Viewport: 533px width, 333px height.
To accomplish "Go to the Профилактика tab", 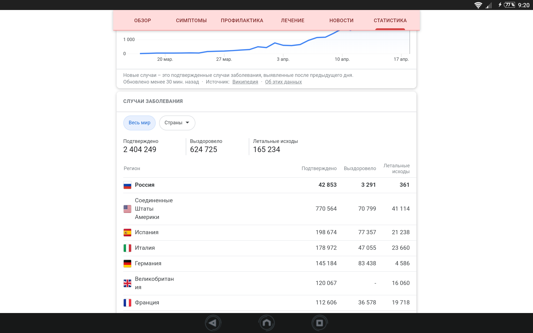I will [242, 21].
